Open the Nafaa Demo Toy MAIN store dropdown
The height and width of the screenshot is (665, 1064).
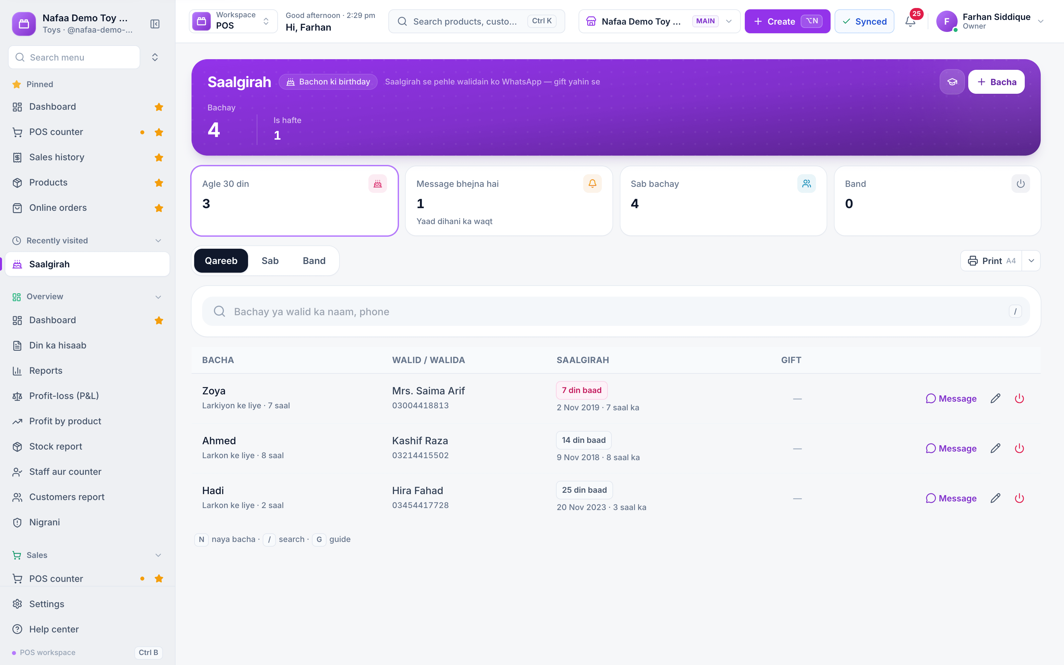[x=659, y=21]
